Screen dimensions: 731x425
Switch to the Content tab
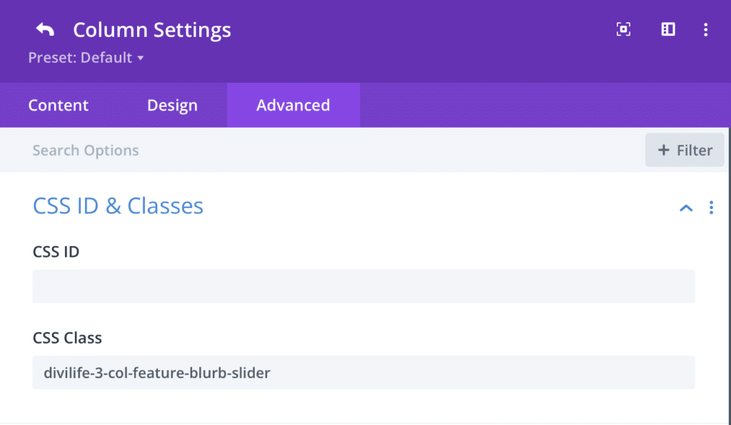point(59,106)
